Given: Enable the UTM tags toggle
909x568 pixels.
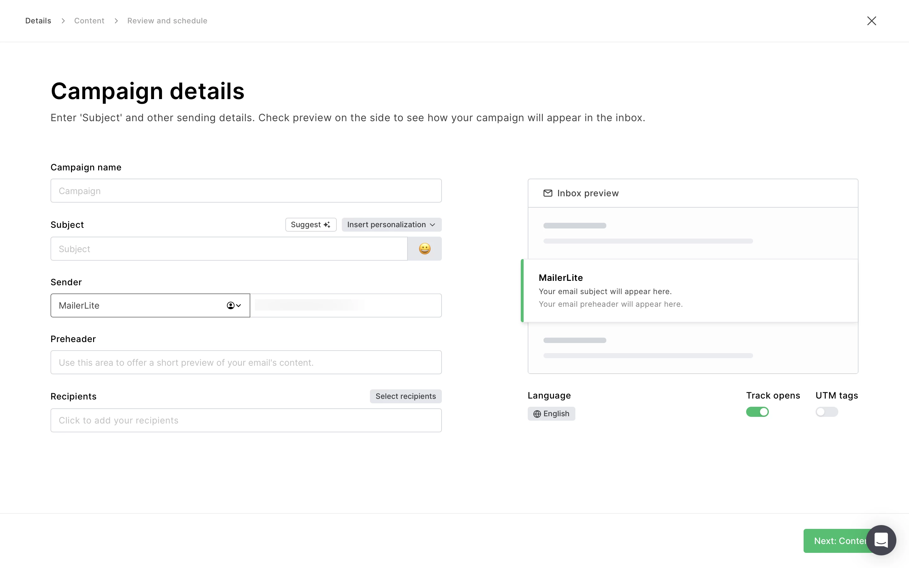Looking at the screenshot, I should pyautogui.click(x=826, y=412).
